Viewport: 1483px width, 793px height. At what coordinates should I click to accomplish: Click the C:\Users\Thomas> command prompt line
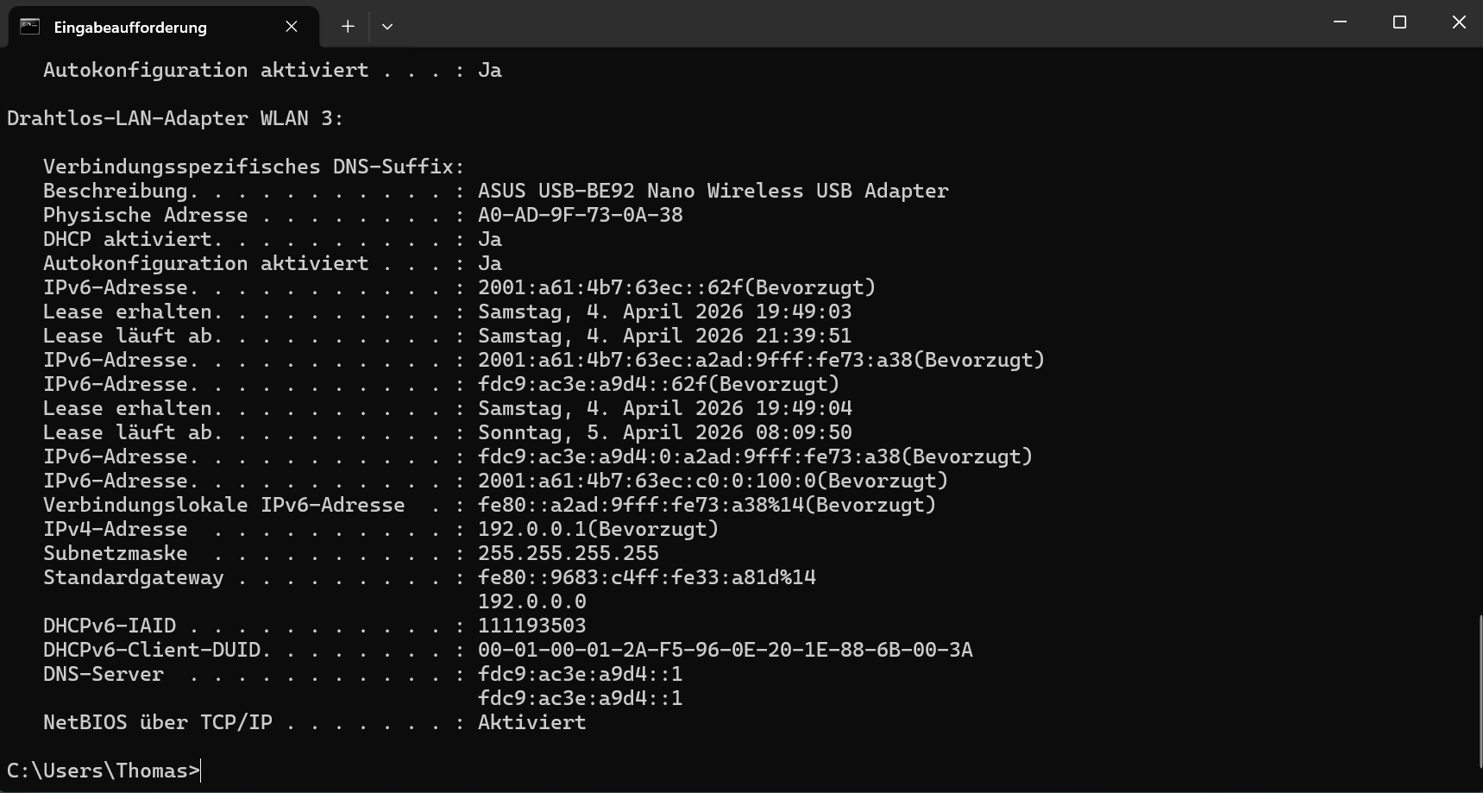tap(104, 771)
